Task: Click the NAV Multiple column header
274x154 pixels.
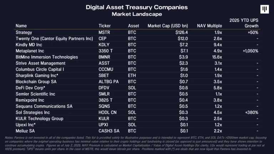Action: [209, 26]
